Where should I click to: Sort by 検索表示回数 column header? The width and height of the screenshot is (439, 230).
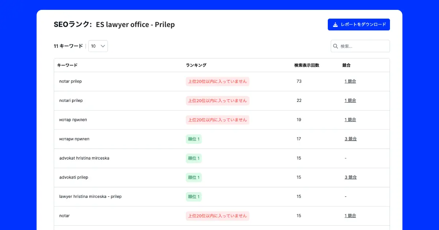coord(307,65)
